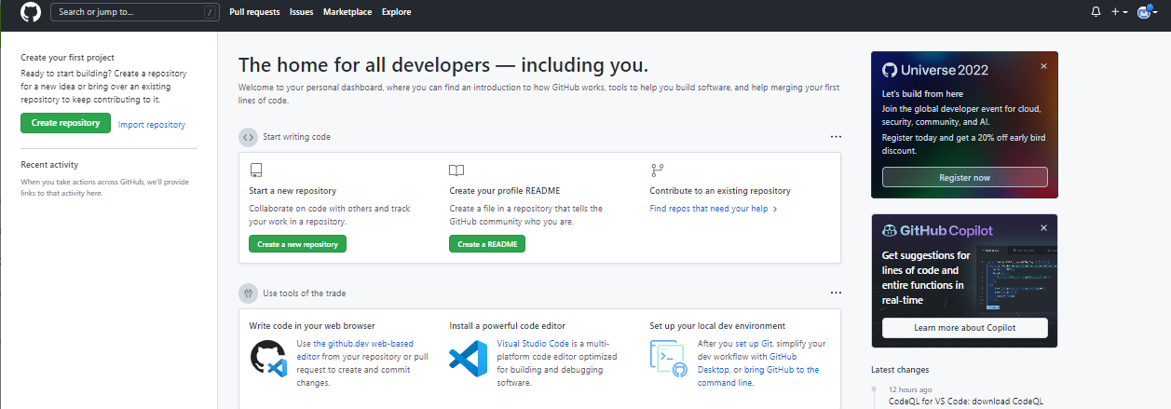Click the Copilot code preview thumbnail
The height and width of the screenshot is (409, 1171).
coord(1016,280)
